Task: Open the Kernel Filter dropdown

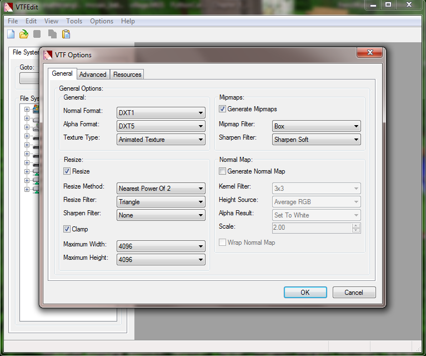Action: (316, 189)
